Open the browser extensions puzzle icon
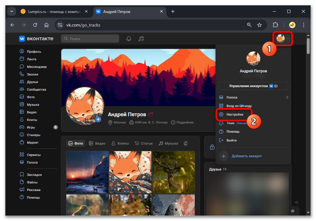 [x=275, y=25]
